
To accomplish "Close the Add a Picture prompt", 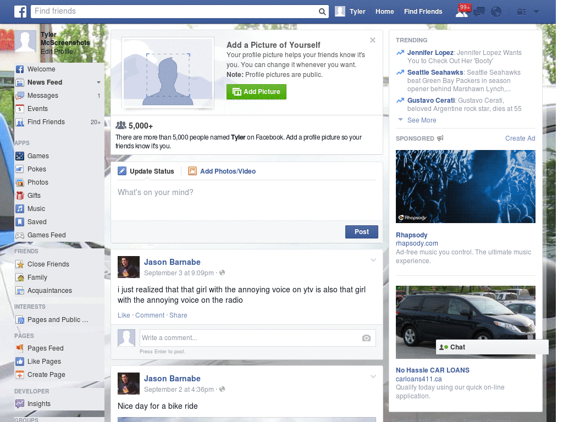I will click(x=373, y=40).
